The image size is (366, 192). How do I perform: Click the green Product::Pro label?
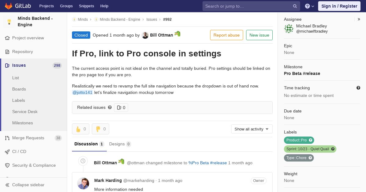pyautogui.click(x=296, y=140)
